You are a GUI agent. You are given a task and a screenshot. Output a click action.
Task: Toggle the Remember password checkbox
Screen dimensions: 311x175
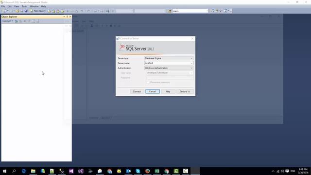(x=148, y=82)
